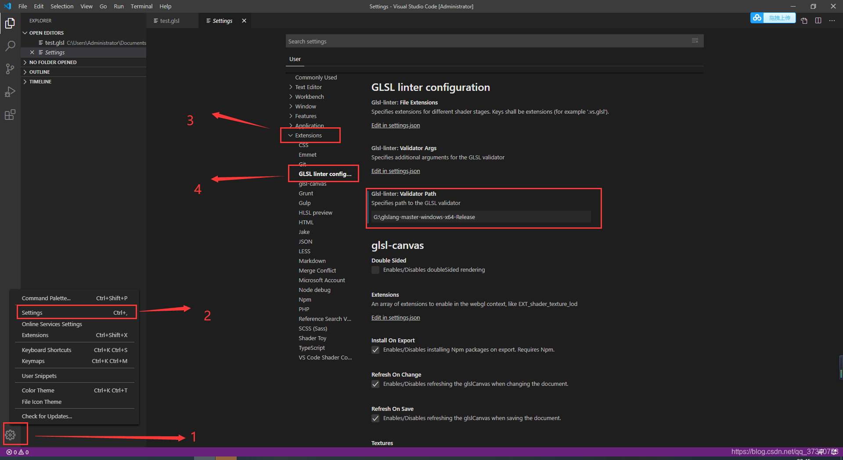Close Settings in Open Editors list
Image resolution: width=843 pixels, height=460 pixels.
click(32, 52)
